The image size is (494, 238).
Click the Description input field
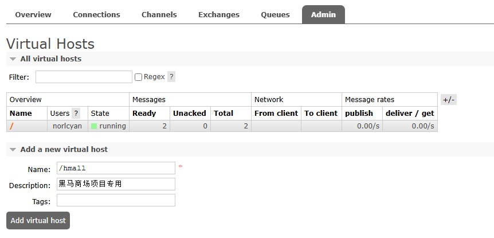pyautogui.click(x=116, y=184)
